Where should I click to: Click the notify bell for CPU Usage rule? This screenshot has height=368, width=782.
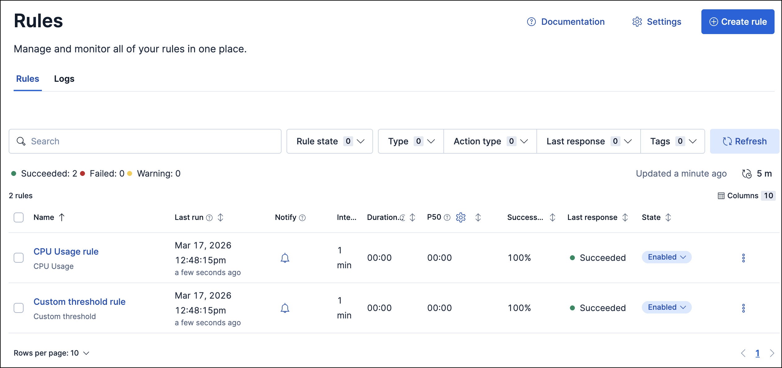[285, 258]
